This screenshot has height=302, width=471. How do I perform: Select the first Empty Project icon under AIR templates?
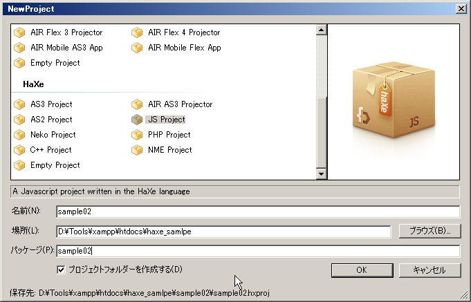click(x=19, y=63)
